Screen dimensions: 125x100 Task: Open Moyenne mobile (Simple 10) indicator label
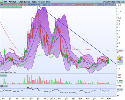(15, 5)
